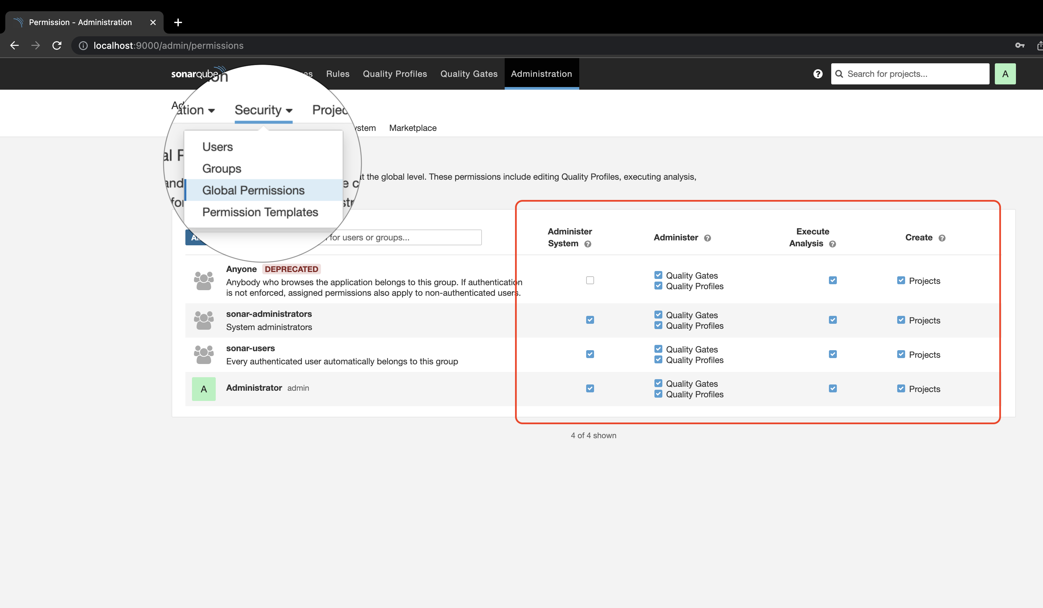This screenshot has width=1043, height=608.
Task: Click the Execute Analysis help icon
Action: [832, 244]
